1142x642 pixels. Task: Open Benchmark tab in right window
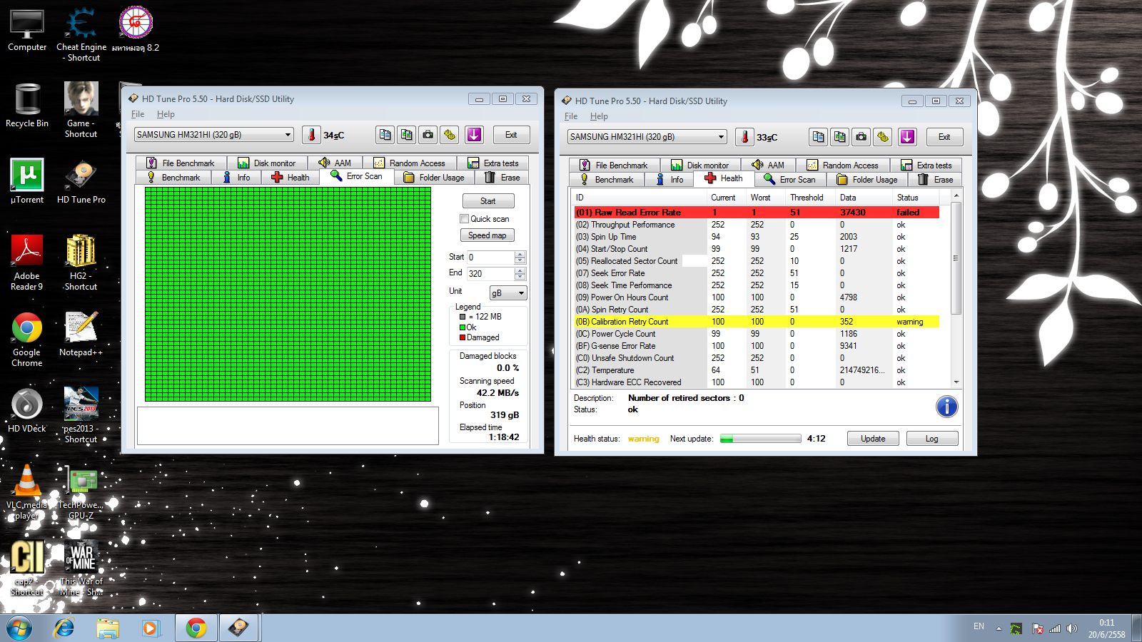point(607,180)
